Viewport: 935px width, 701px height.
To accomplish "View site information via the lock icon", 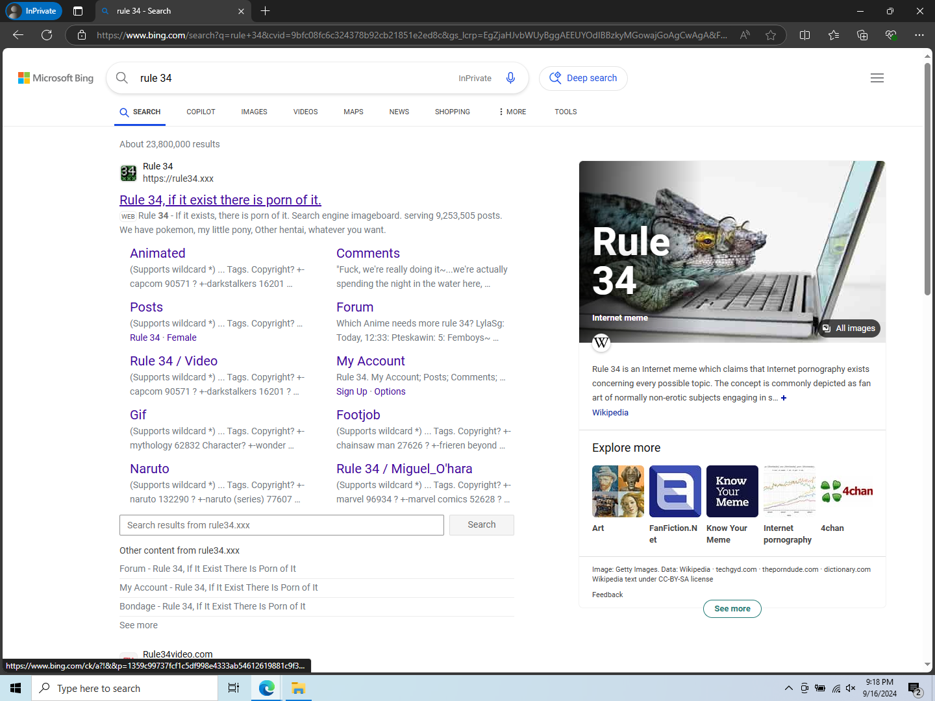I will (82, 35).
